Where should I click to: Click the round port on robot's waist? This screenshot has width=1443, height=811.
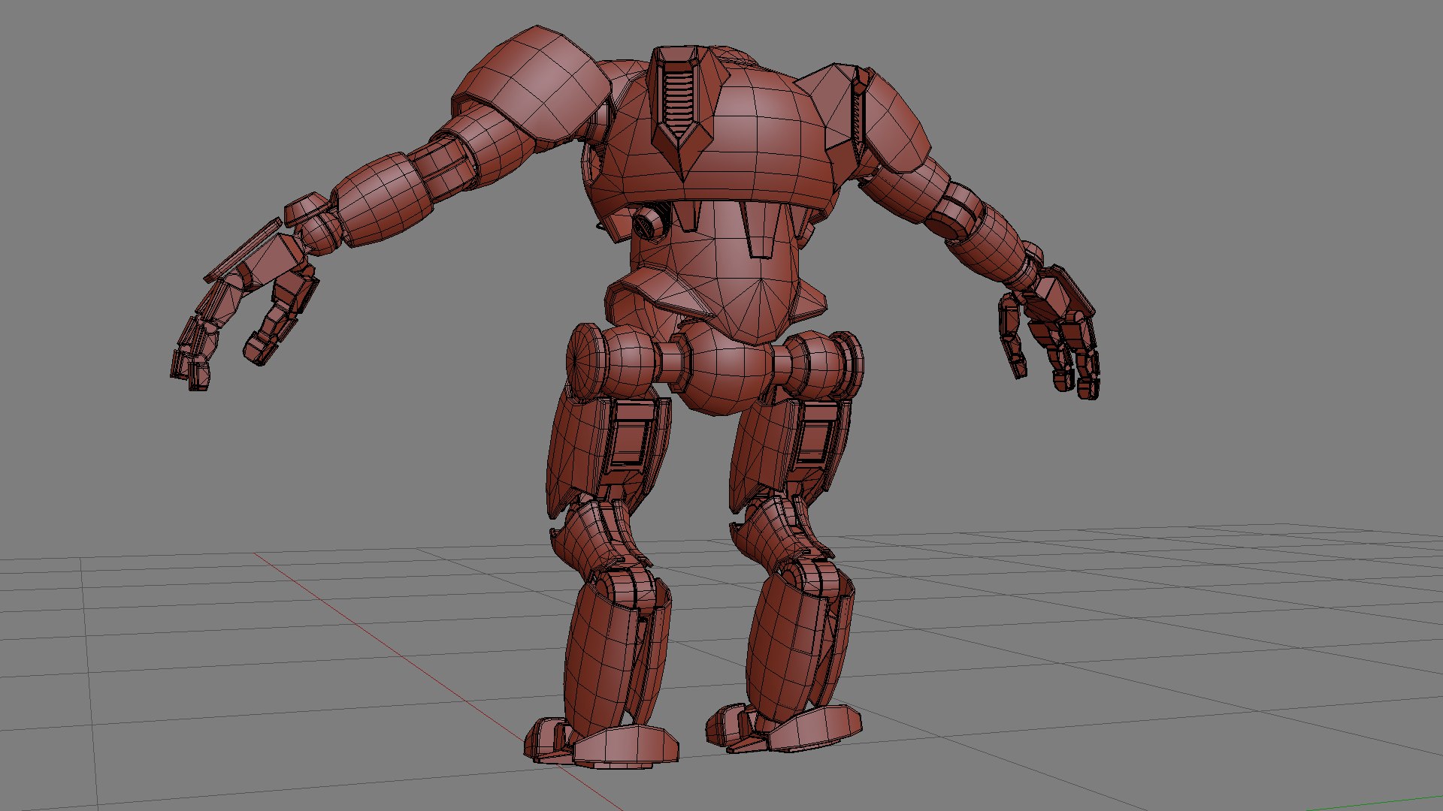[648, 223]
